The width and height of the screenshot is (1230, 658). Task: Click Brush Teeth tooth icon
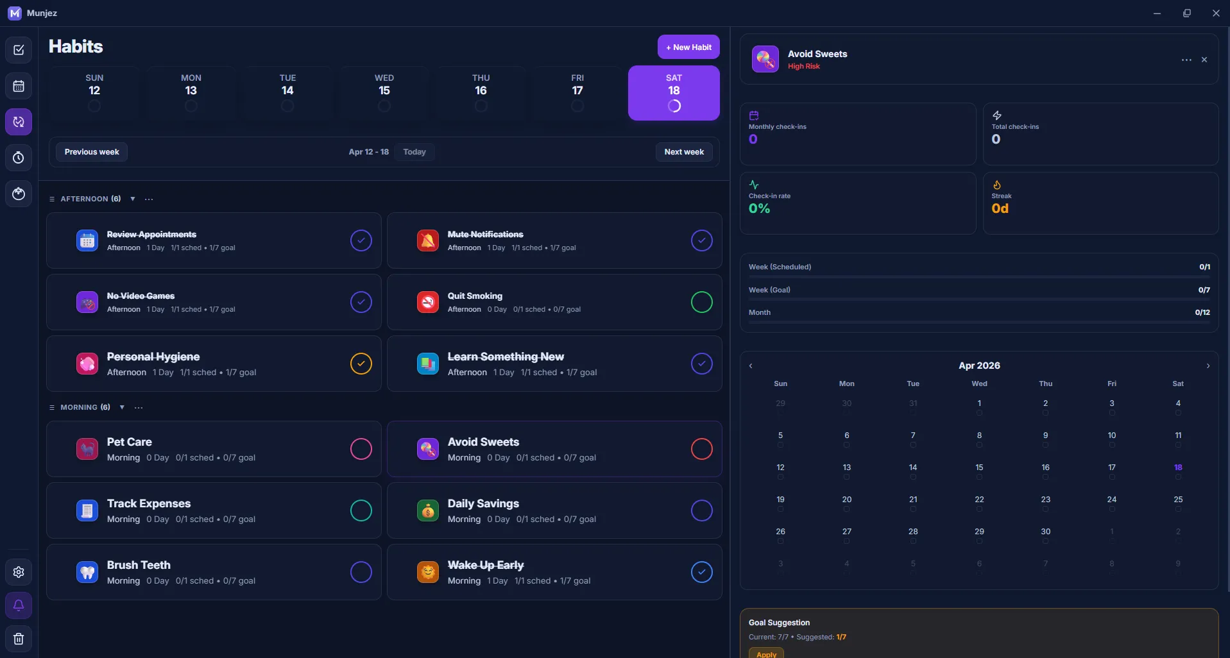87,572
